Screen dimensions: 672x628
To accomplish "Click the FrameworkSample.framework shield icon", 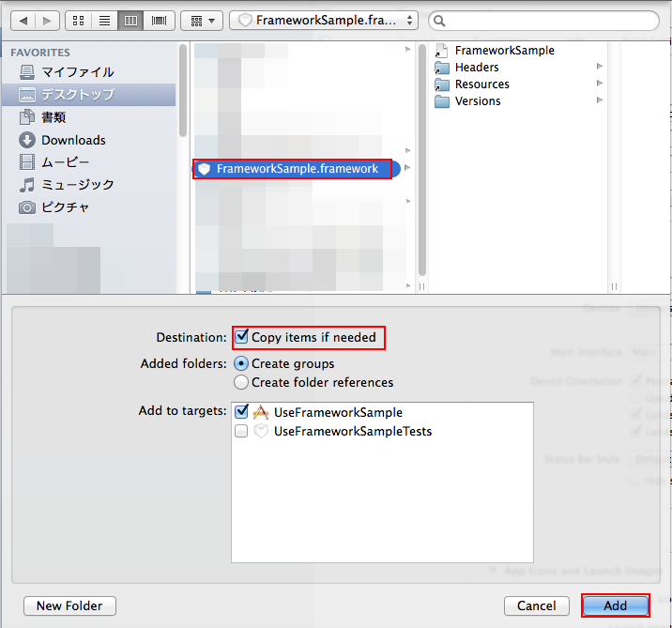I will tap(204, 169).
